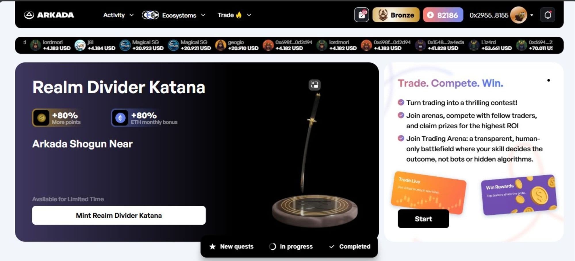
Task: Click the 82186 points balance
Action: [x=443, y=15]
